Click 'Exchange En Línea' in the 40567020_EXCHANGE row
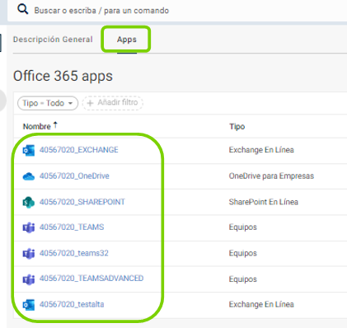The width and height of the screenshot is (347, 328). pyautogui.click(x=261, y=150)
